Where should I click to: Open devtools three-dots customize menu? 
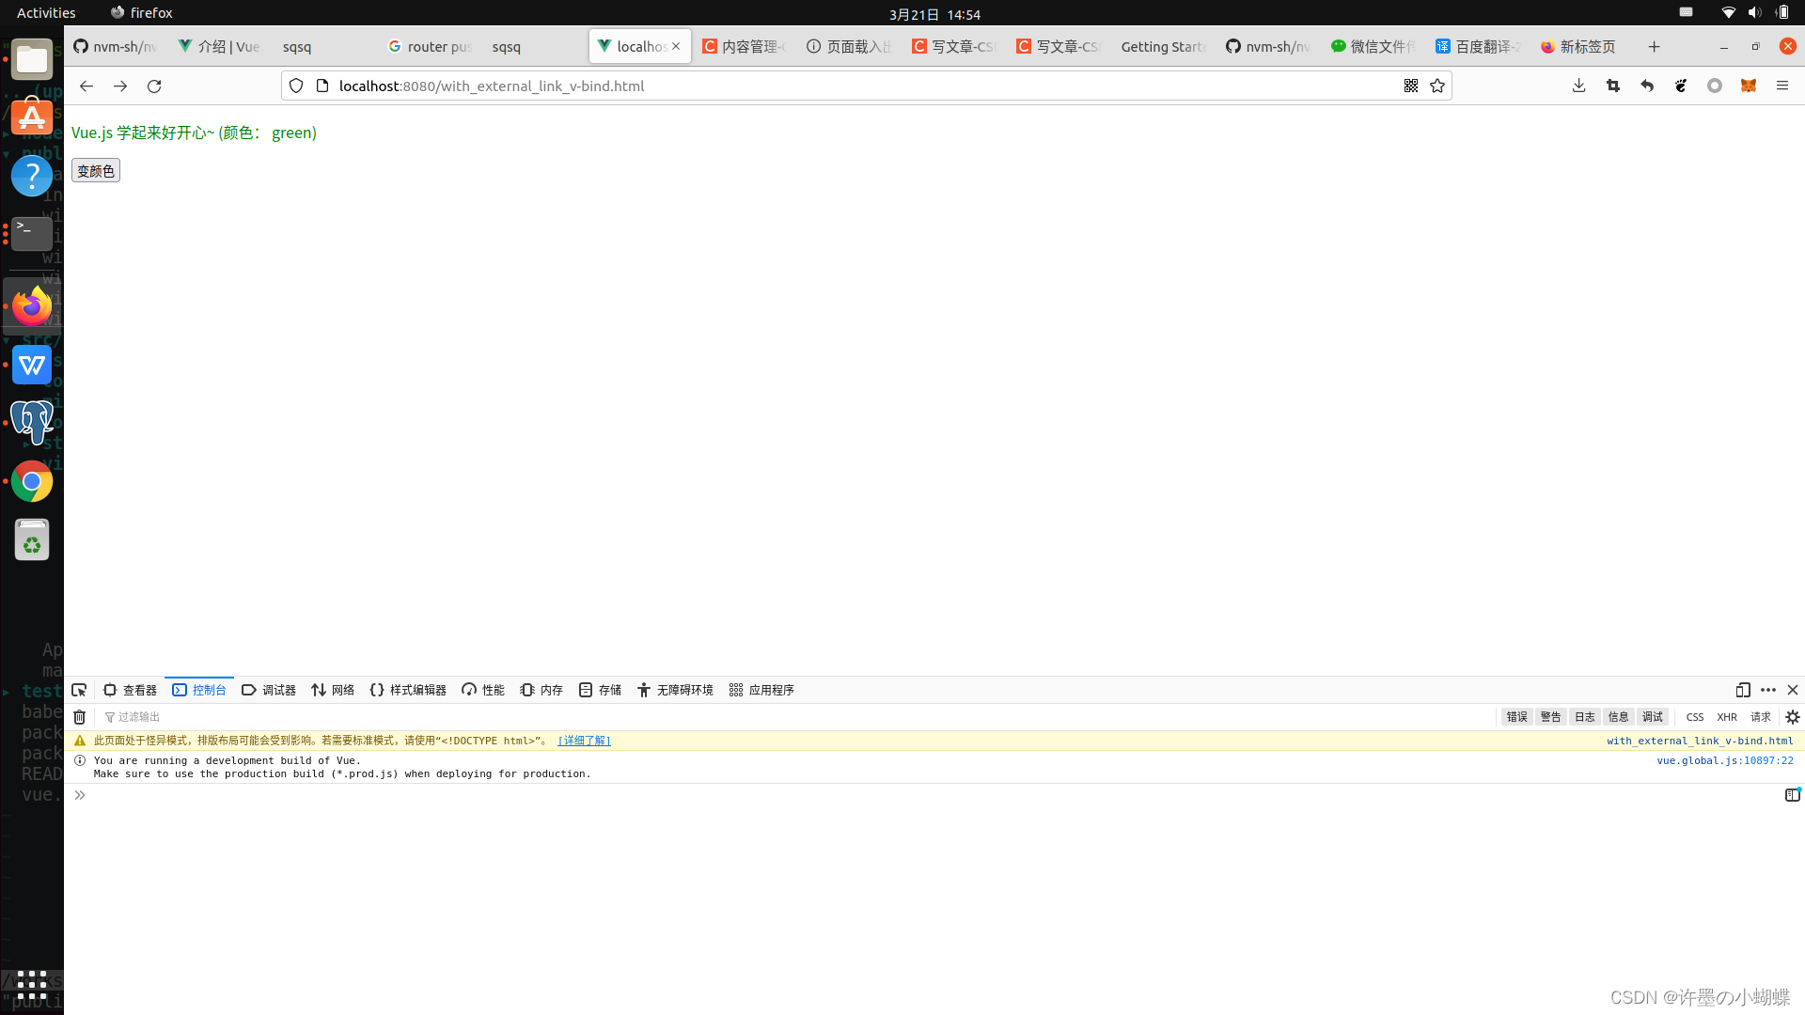point(1767,690)
